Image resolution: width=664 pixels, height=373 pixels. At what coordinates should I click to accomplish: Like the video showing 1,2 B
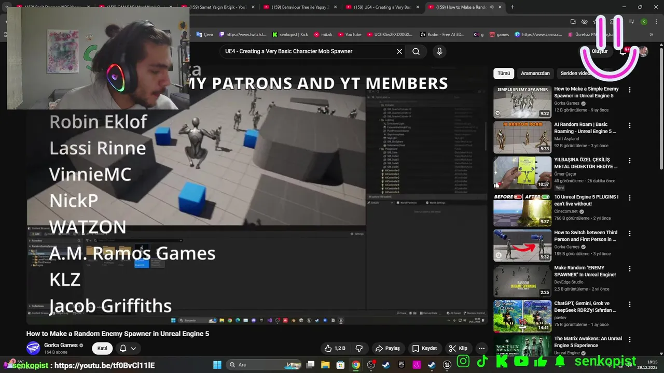(335, 348)
